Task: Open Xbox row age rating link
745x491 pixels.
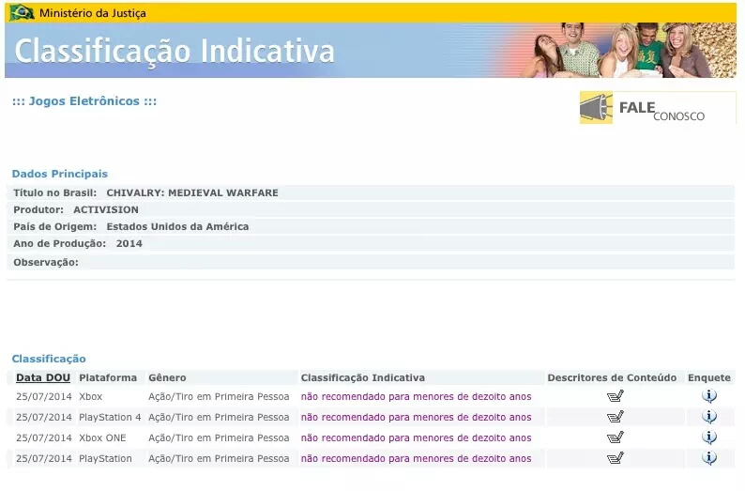Action: pyautogui.click(x=416, y=397)
